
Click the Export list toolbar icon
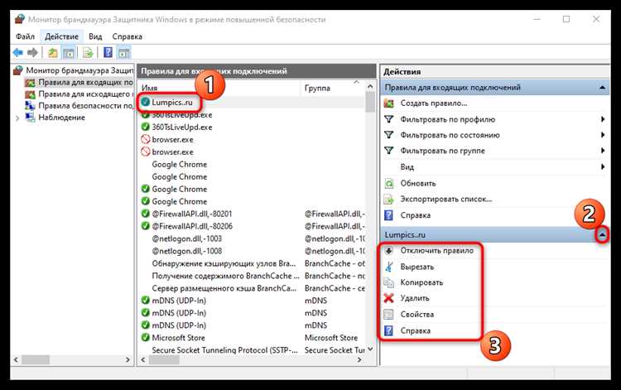pyautogui.click(x=88, y=52)
